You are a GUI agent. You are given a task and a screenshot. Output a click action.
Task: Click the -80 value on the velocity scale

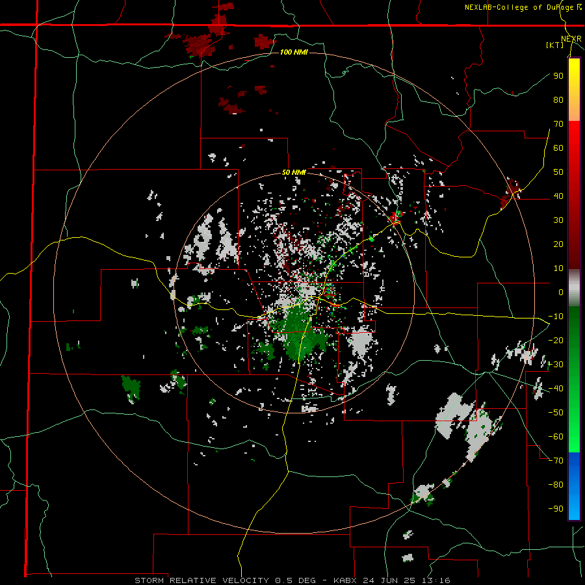[x=556, y=485]
